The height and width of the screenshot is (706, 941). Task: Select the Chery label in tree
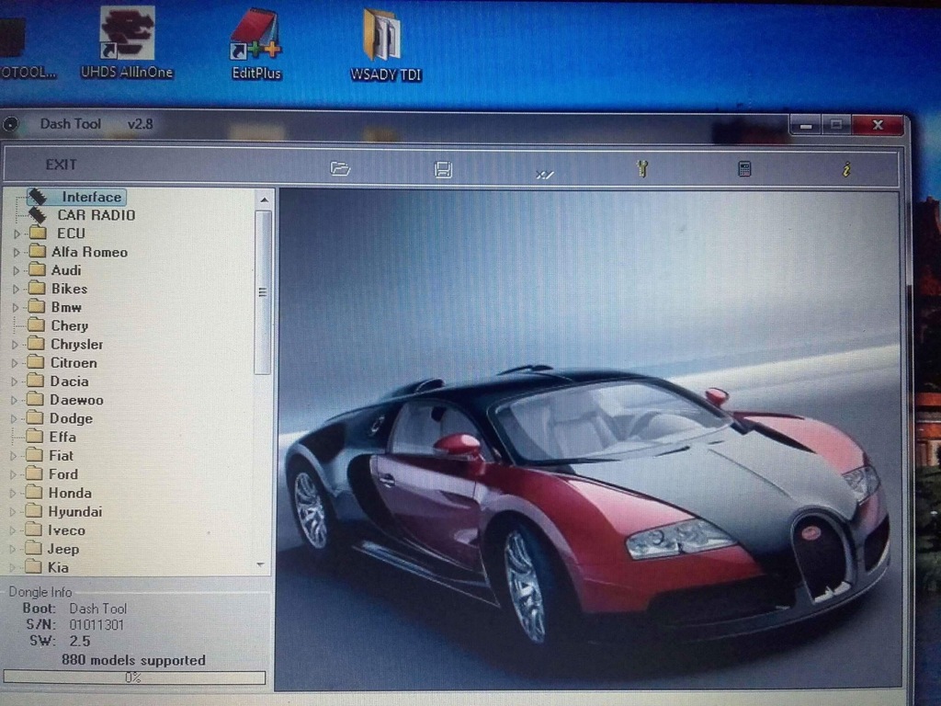pyautogui.click(x=70, y=325)
